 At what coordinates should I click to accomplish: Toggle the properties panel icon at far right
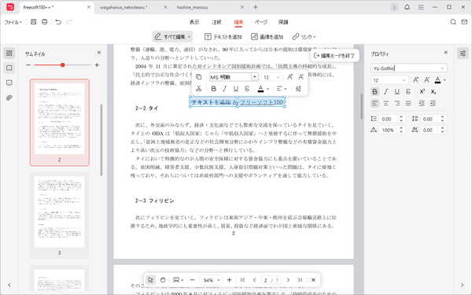coord(463,53)
